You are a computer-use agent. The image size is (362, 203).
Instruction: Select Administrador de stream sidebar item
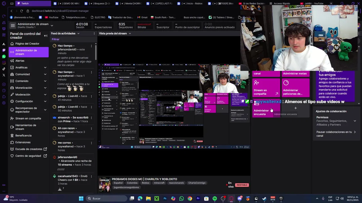(x=28, y=52)
